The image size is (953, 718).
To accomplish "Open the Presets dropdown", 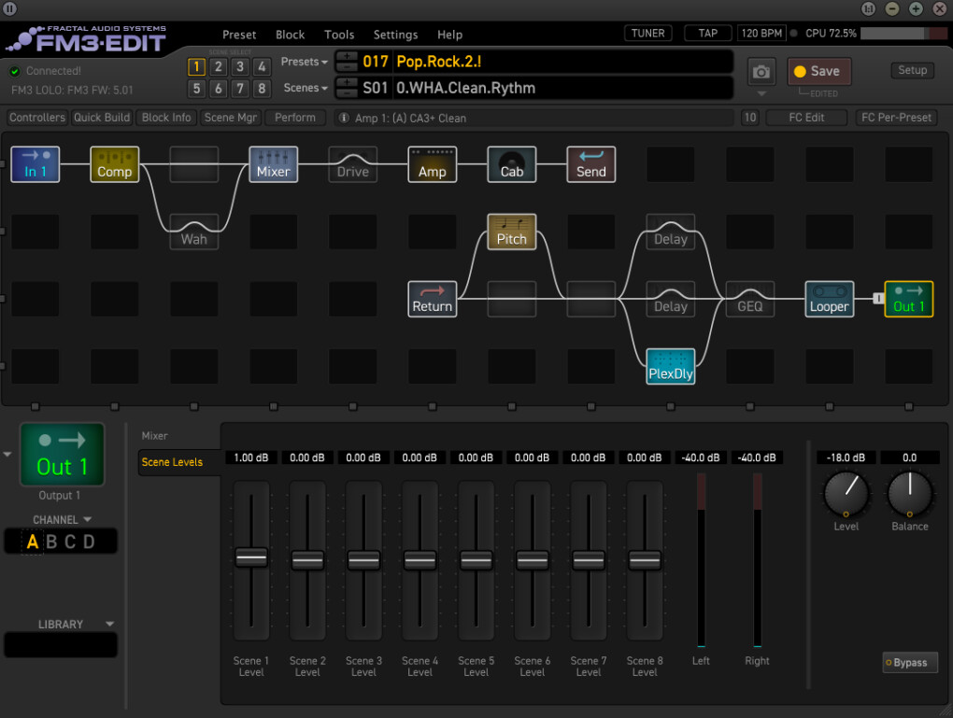I will (x=304, y=62).
